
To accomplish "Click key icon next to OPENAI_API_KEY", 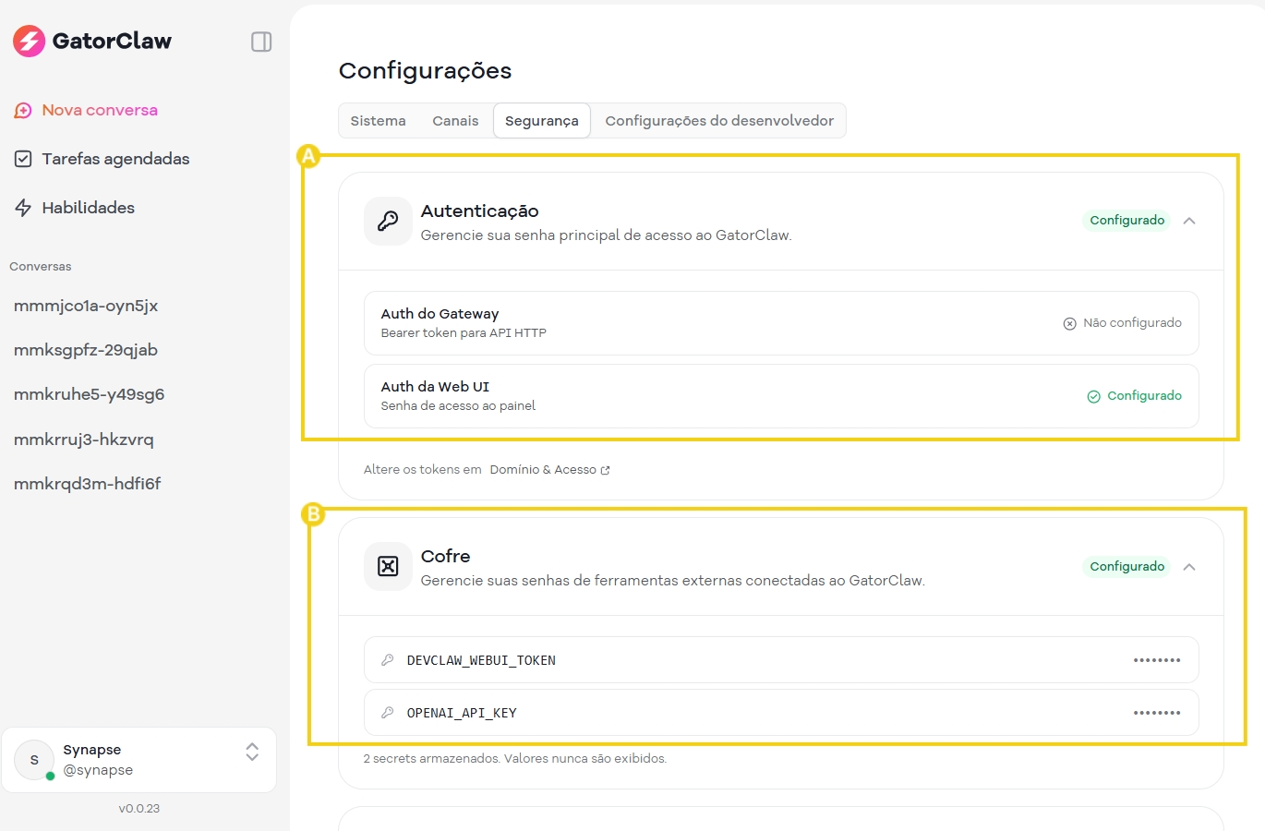I will click(x=388, y=713).
